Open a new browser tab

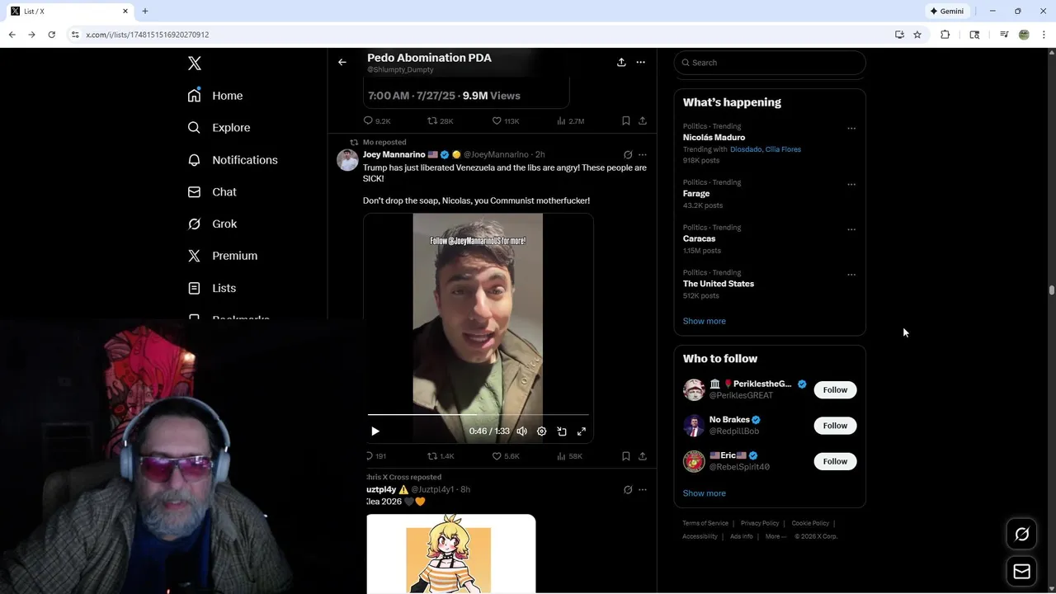145,11
